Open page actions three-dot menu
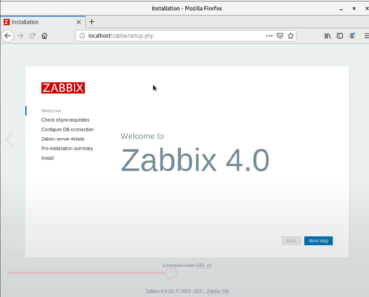 269,36
